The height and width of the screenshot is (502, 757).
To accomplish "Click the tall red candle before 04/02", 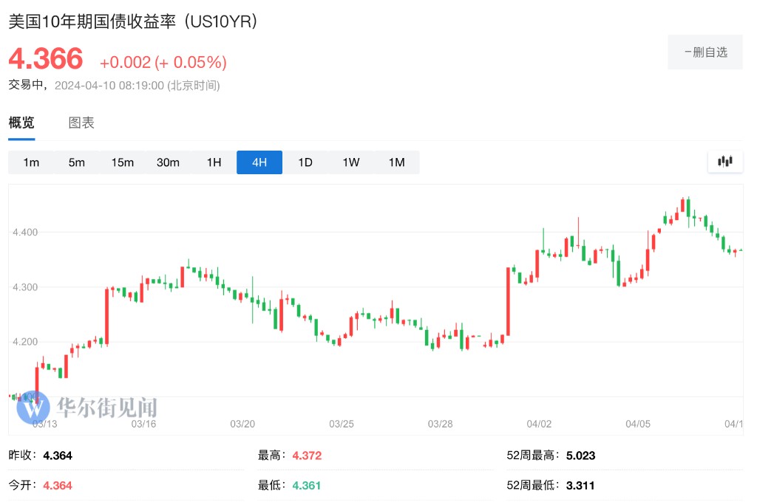I will 508,301.
